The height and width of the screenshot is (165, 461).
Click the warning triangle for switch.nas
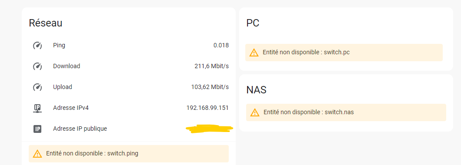point(255,112)
